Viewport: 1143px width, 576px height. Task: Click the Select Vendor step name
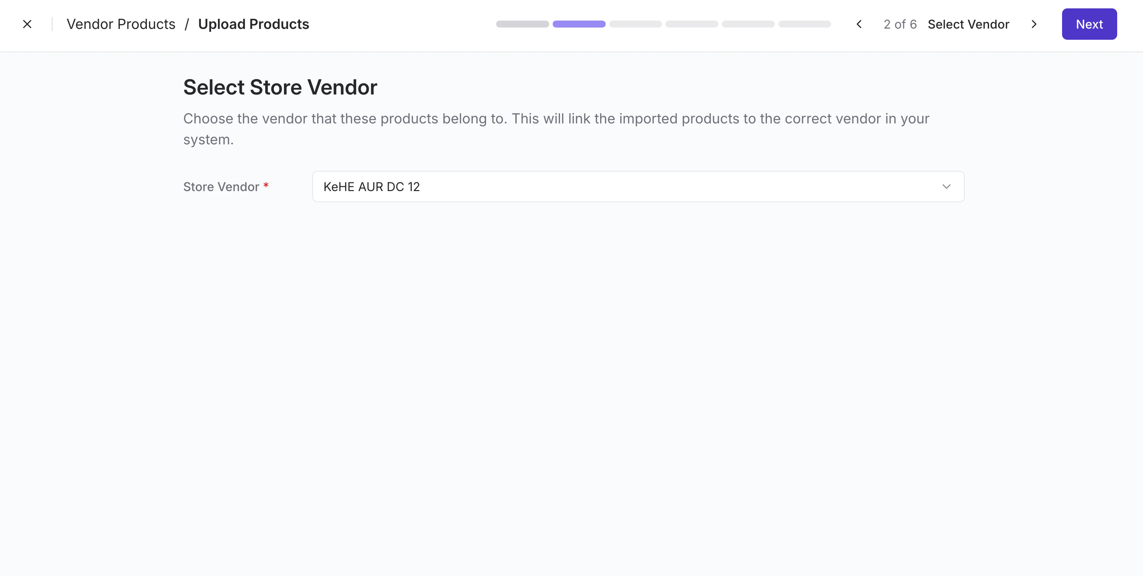[x=968, y=24]
